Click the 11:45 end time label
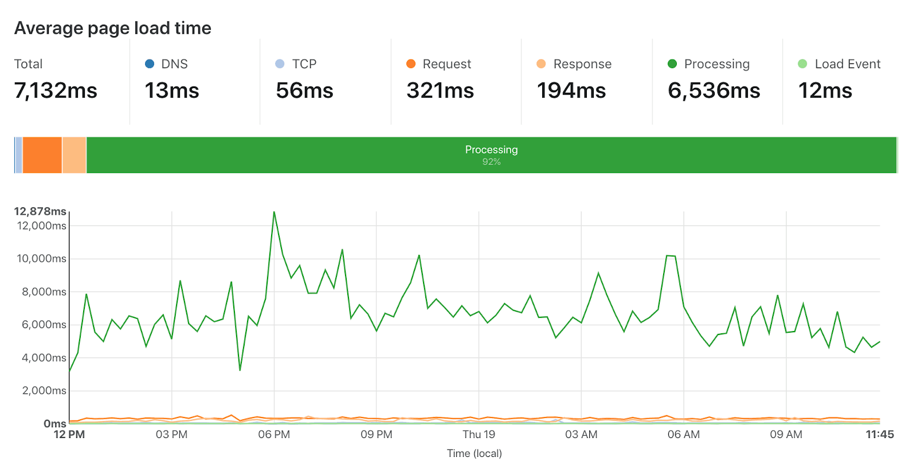 [x=880, y=435]
